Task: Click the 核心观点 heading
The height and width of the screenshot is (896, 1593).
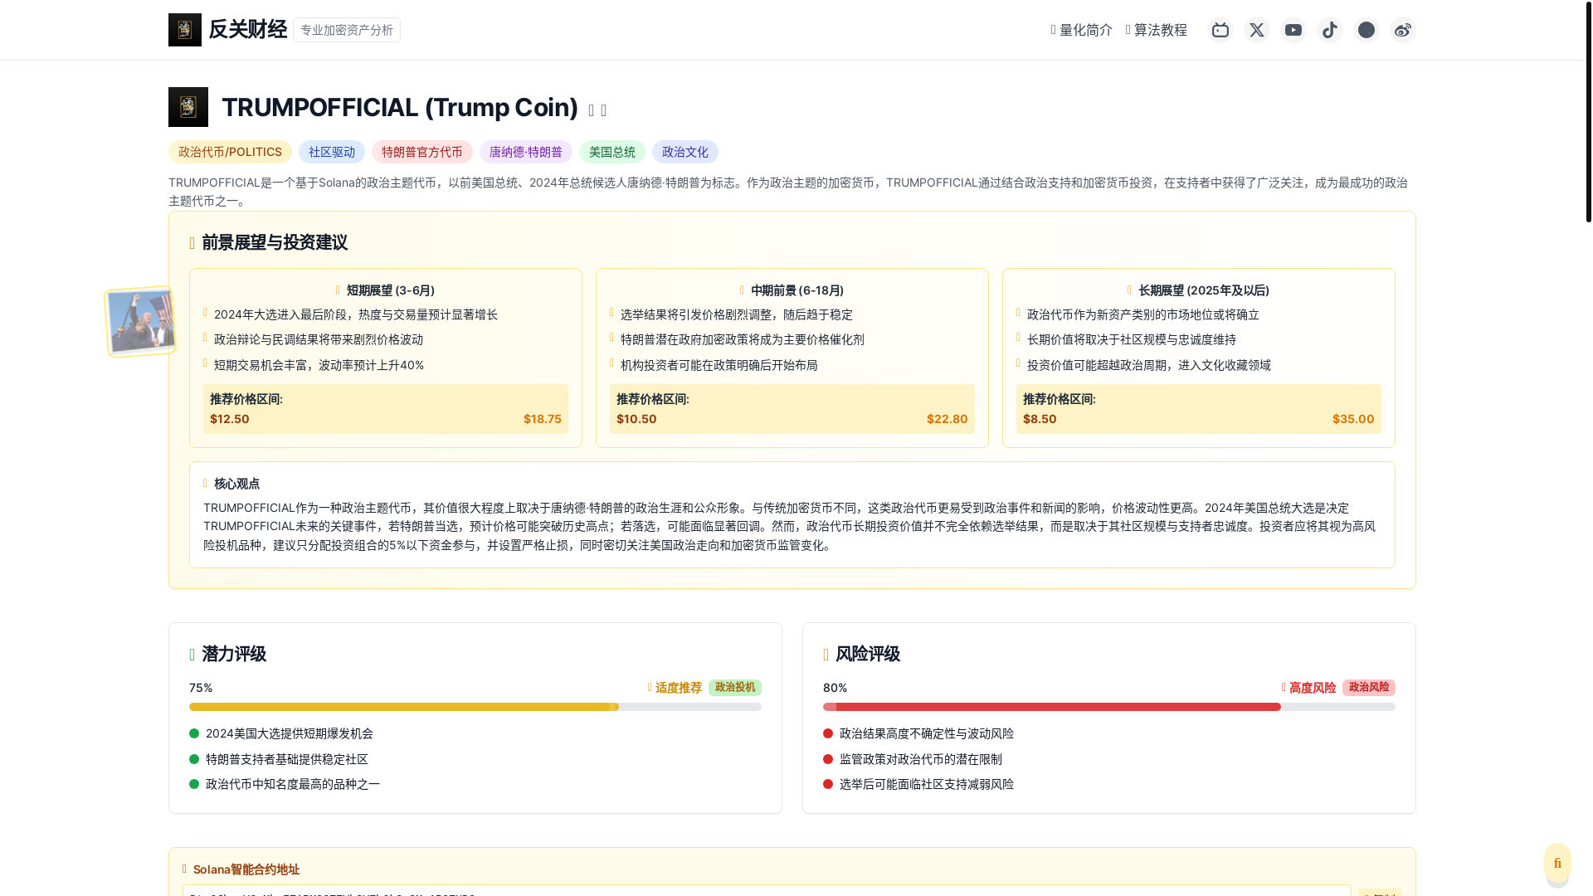Action: point(236,484)
